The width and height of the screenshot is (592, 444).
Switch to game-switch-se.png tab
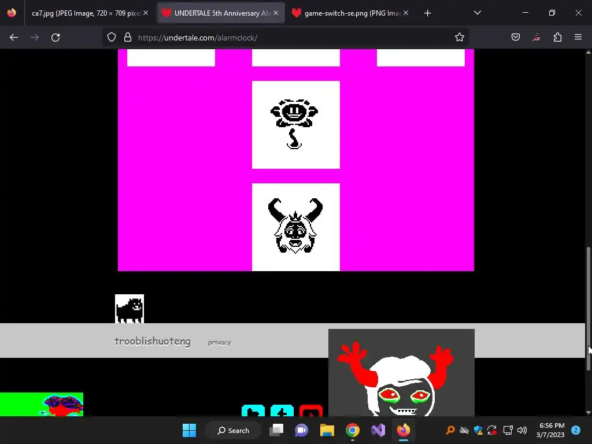[x=351, y=13]
